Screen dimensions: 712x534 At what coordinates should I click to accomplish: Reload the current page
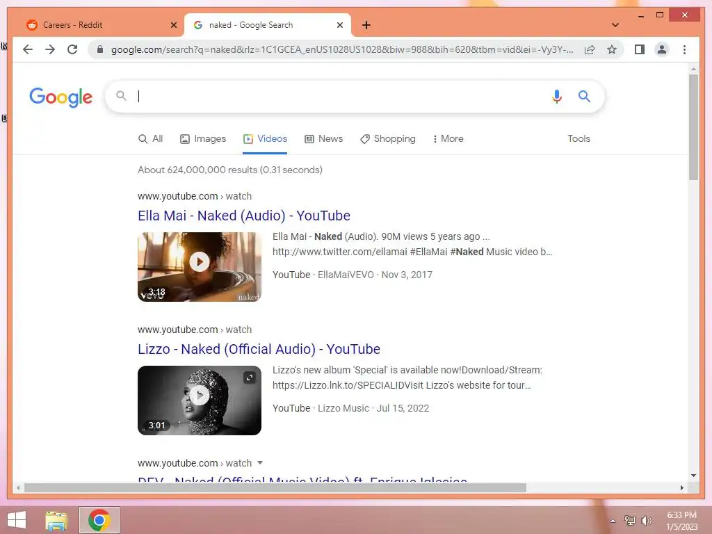[x=72, y=49]
